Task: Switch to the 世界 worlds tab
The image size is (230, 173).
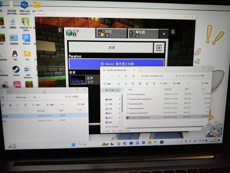Action: pyautogui.click(x=80, y=33)
